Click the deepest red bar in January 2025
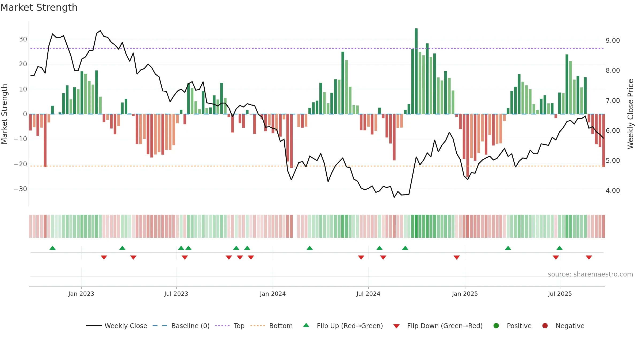This screenshot has height=361, width=642. pos(468,145)
